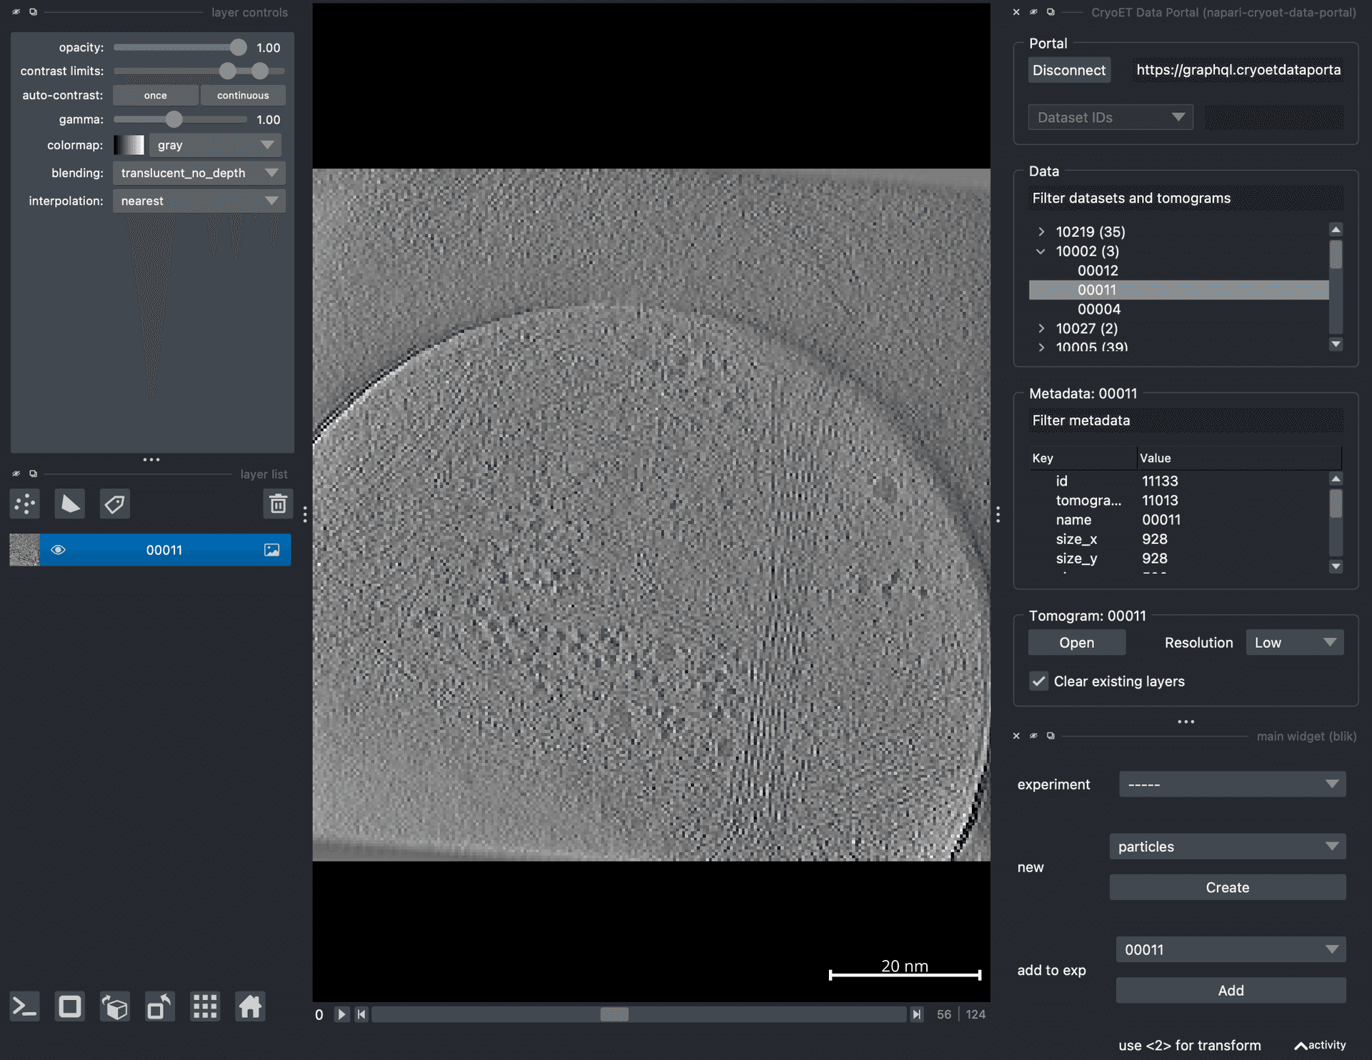This screenshot has height=1060, width=1372.
Task: Float the CryoET Data Portal dock
Action: [x=1050, y=12]
